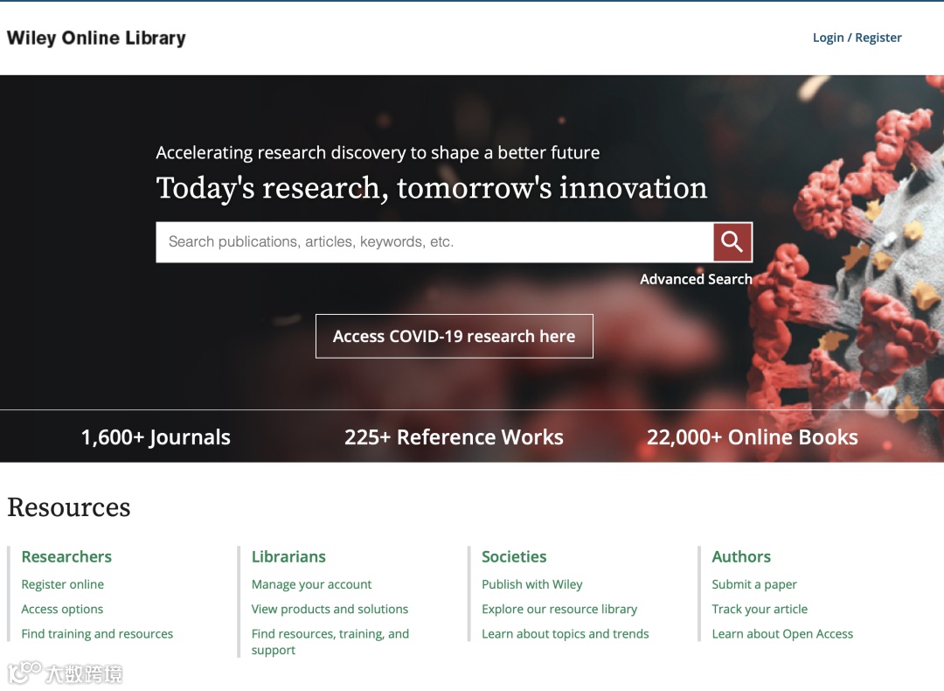Click Access COVID-19 research here button

coord(454,336)
